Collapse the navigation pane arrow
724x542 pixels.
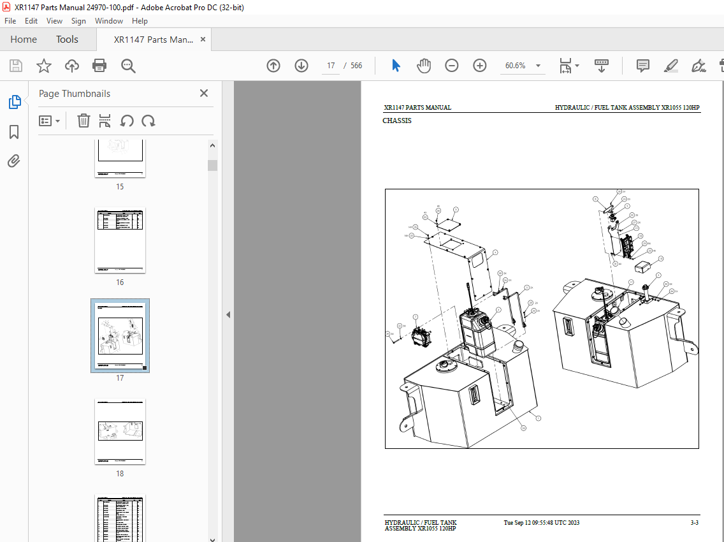point(228,314)
